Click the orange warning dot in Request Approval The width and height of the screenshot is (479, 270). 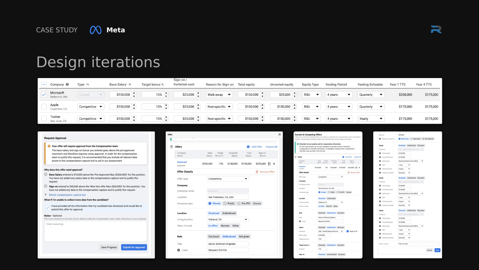[x=49, y=146]
